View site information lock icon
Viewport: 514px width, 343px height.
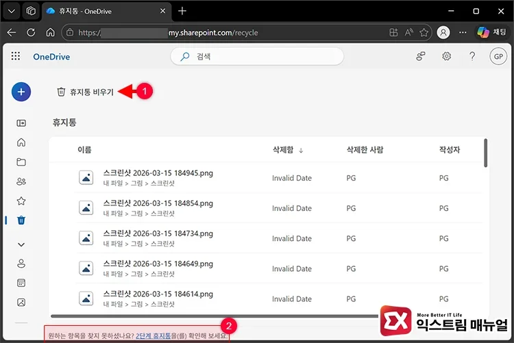pos(70,32)
